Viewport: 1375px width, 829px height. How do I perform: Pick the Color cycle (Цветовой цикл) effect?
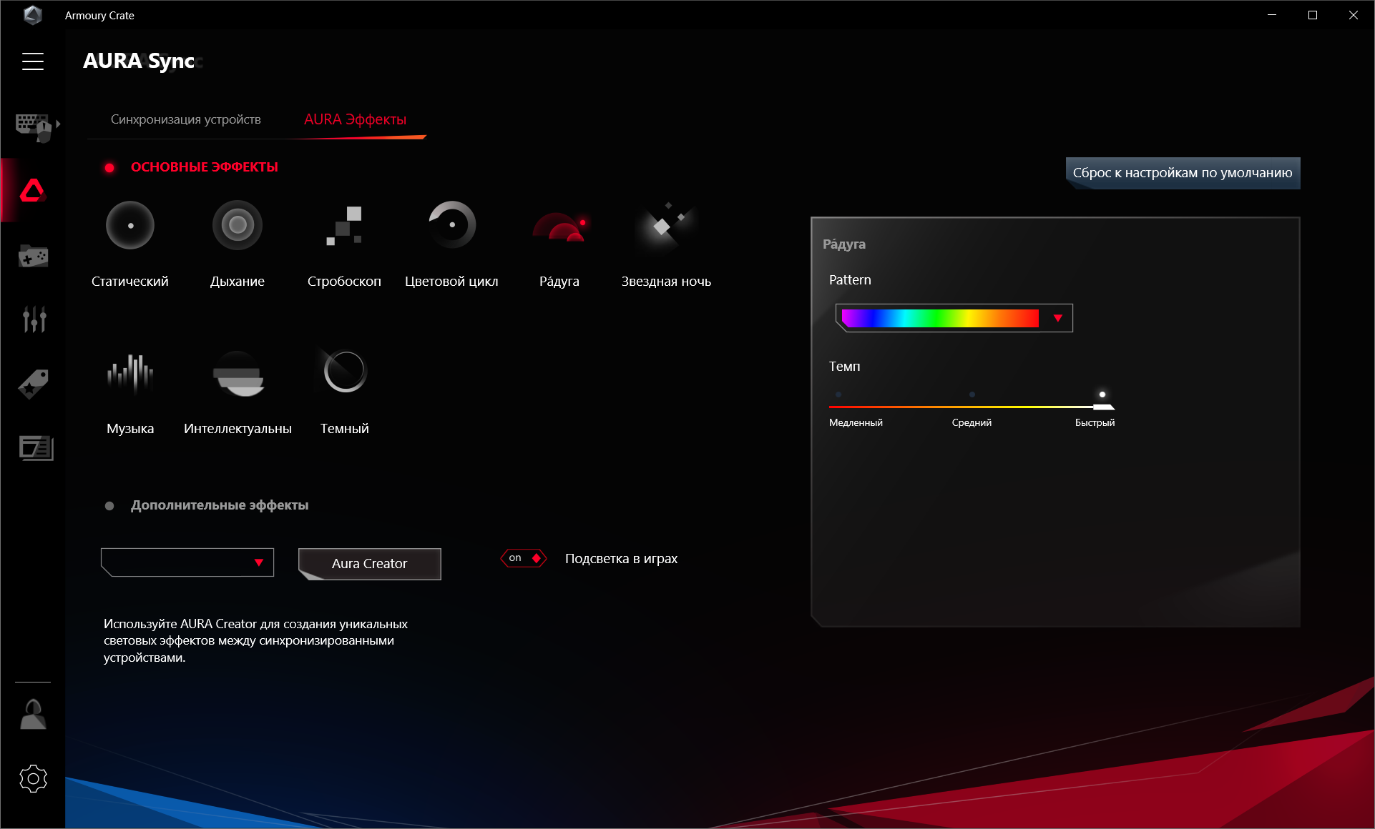tap(451, 225)
